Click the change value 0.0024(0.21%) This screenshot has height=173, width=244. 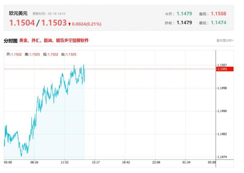pyautogui.click(x=87, y=24)
